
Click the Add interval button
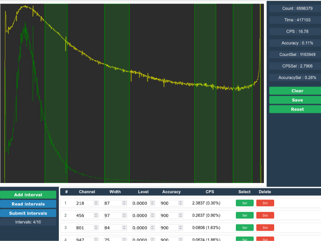coord(28,195)
